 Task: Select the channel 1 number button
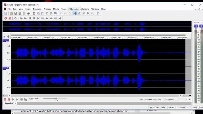[x=4, y=41]
